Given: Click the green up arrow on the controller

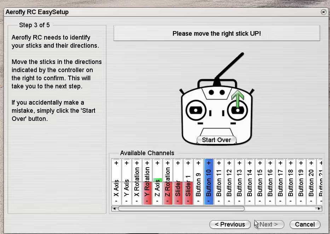Looking at the screenshot, I should pyautogui.click(x=238, y=98).
